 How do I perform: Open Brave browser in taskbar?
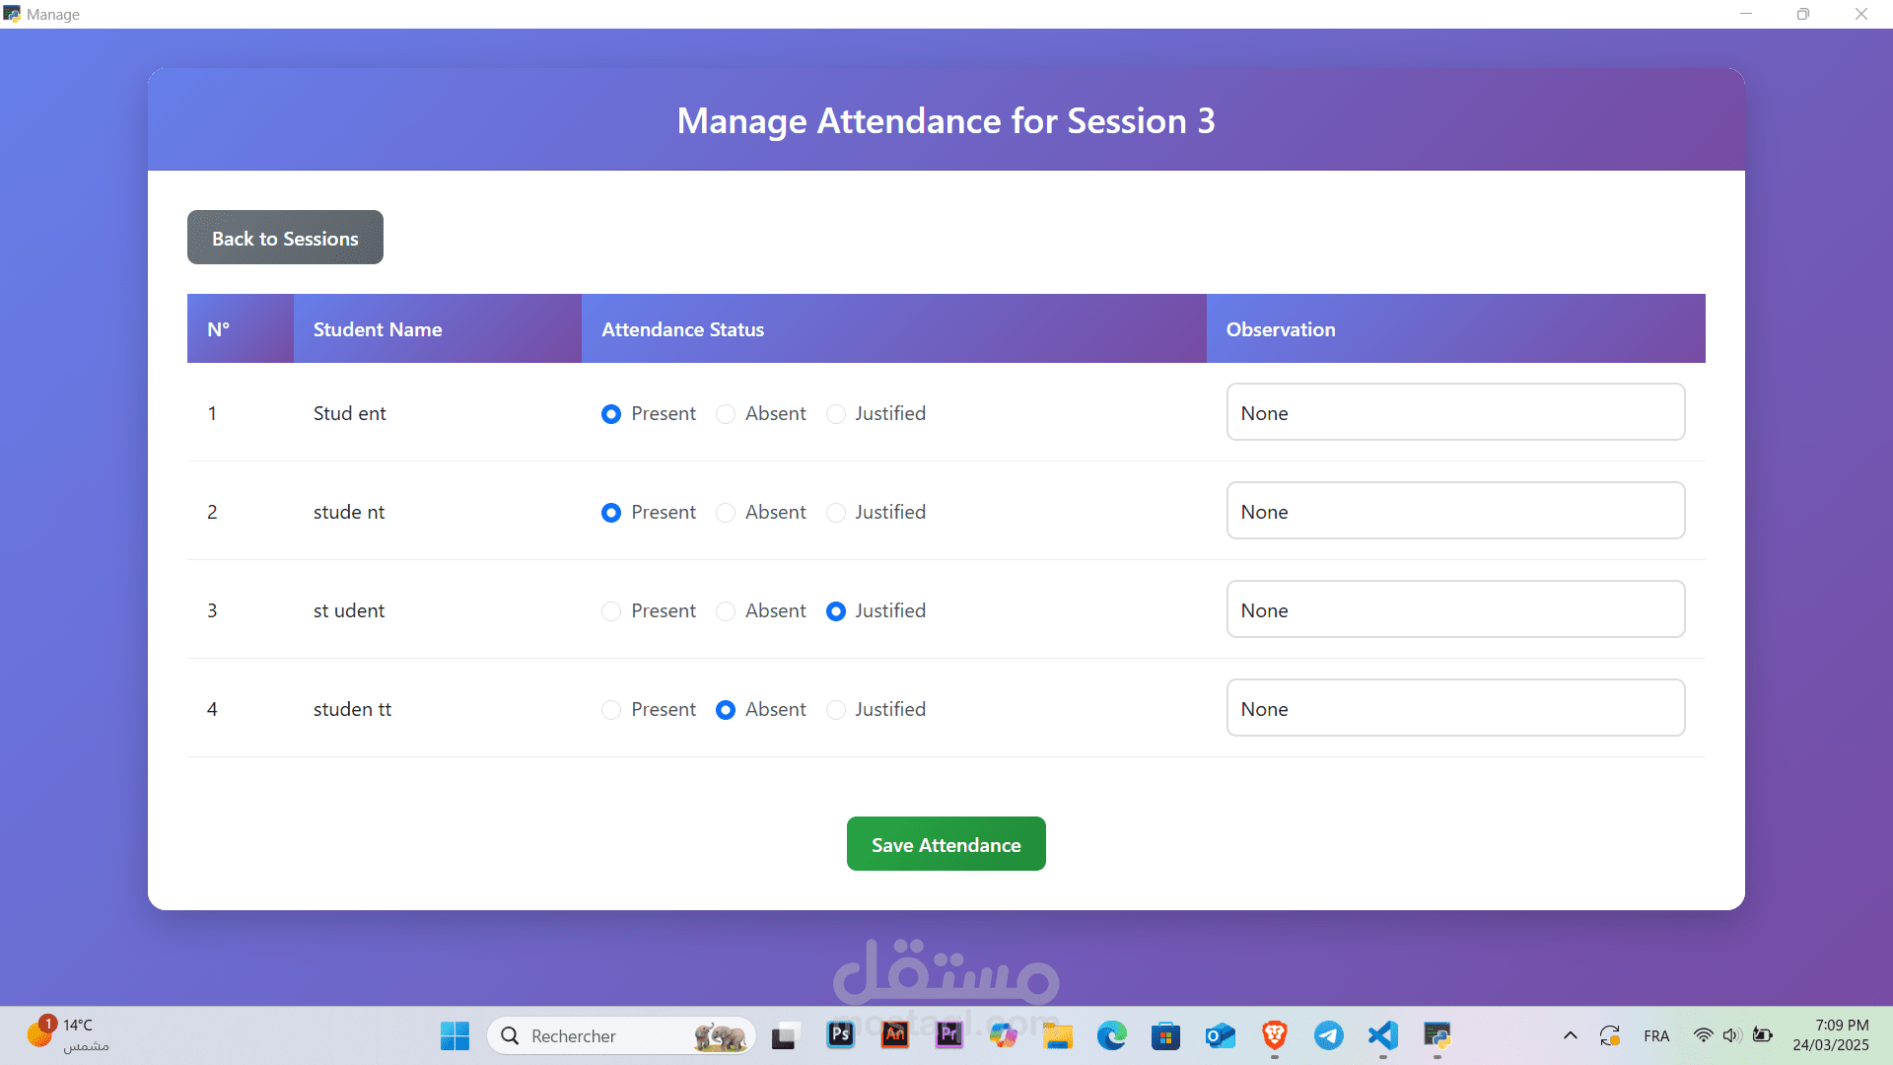1274,1034
